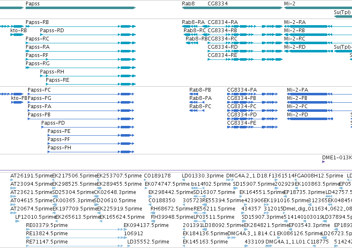Click the Papss-RB transcript label
Screen dimensions: 352x248
tap(37, 22)
